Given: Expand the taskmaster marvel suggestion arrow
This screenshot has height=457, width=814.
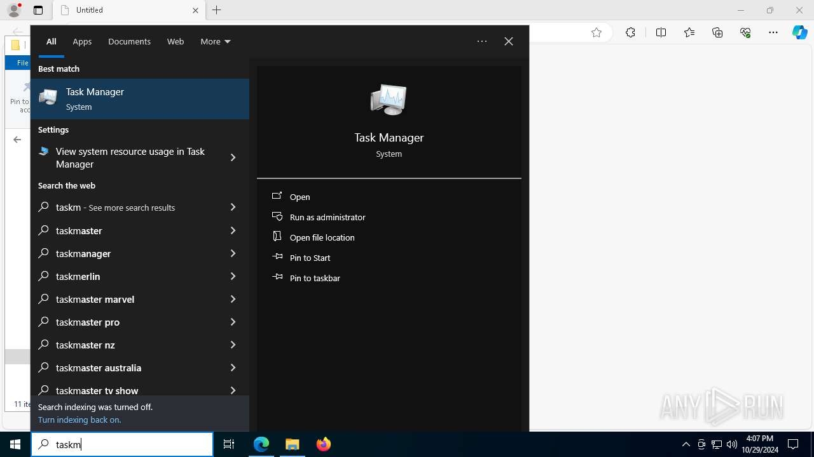Looking at the screenshot, I should tap(233, 299).
